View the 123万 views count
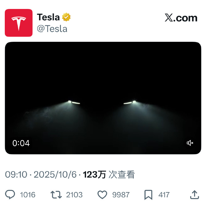Image resolution: width=206 pixels, height=207 pixels. [x=94, y=174]
